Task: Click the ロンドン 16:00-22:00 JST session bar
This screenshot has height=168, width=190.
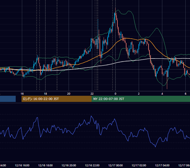Action: [x=56, y=99]
